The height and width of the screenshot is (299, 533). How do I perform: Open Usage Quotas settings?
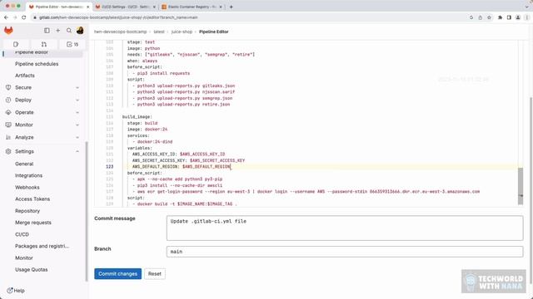click(x=32, y=269)
